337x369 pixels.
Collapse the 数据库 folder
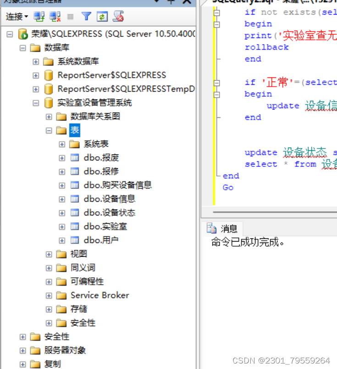(23, 48)
